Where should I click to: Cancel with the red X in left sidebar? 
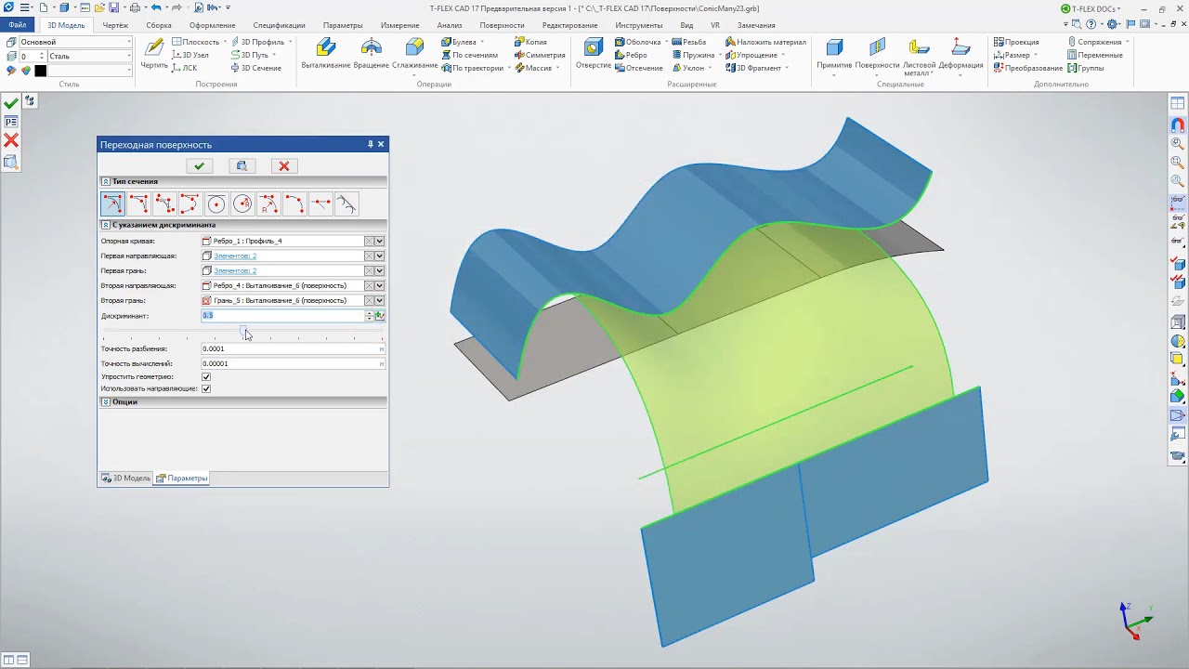pos(11,140)
